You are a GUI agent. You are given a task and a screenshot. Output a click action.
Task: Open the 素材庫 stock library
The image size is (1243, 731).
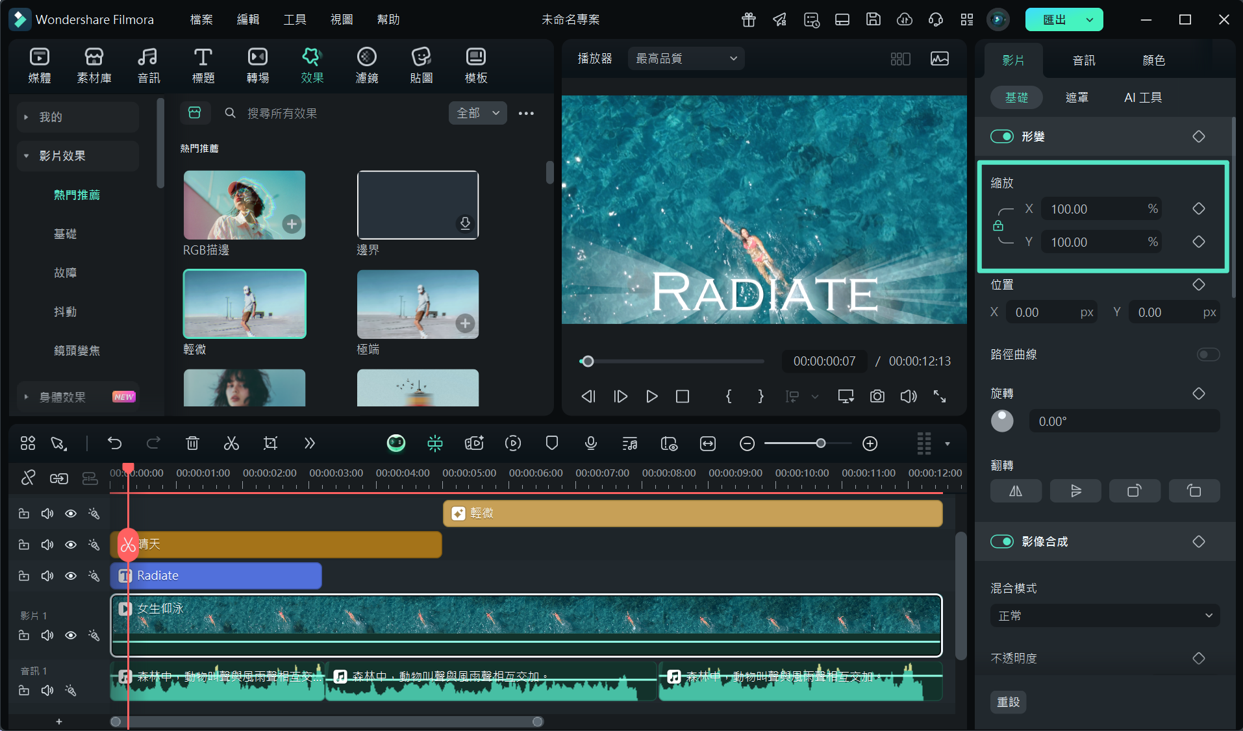point(94,66)
